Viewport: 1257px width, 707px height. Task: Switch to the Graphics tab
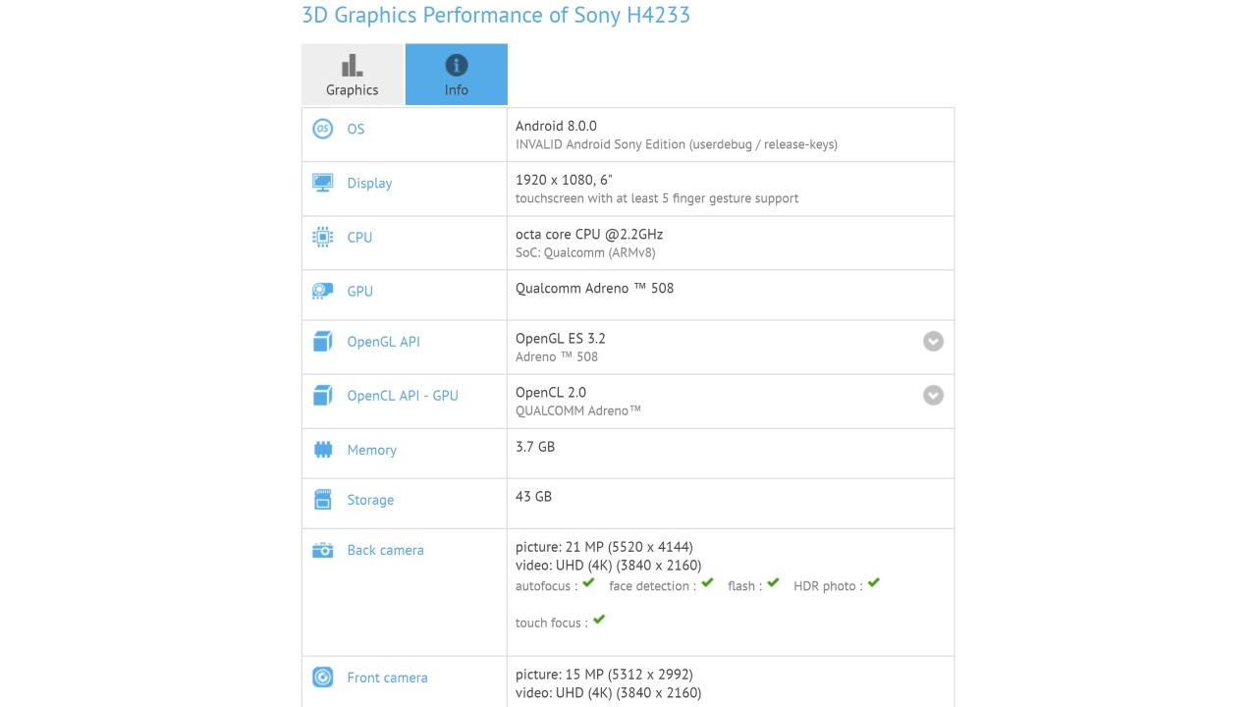[x=353, y=75]
